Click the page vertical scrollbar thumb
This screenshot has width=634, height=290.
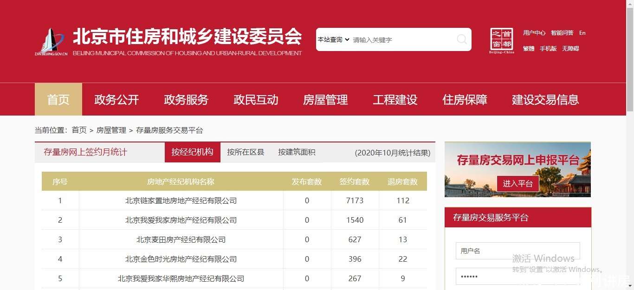click(x=630, y=59)
